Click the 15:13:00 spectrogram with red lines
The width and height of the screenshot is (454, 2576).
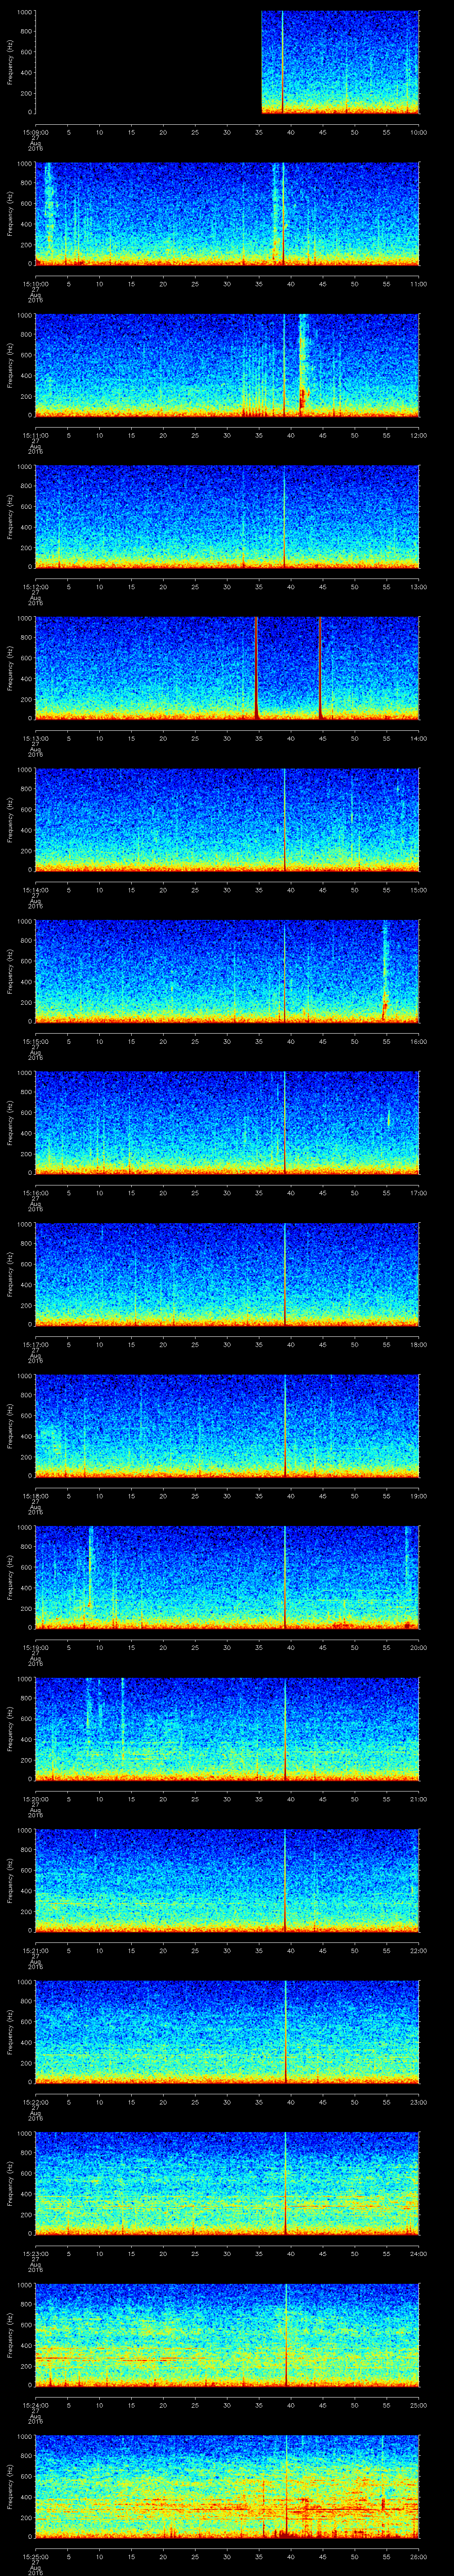tap(227, 668)
